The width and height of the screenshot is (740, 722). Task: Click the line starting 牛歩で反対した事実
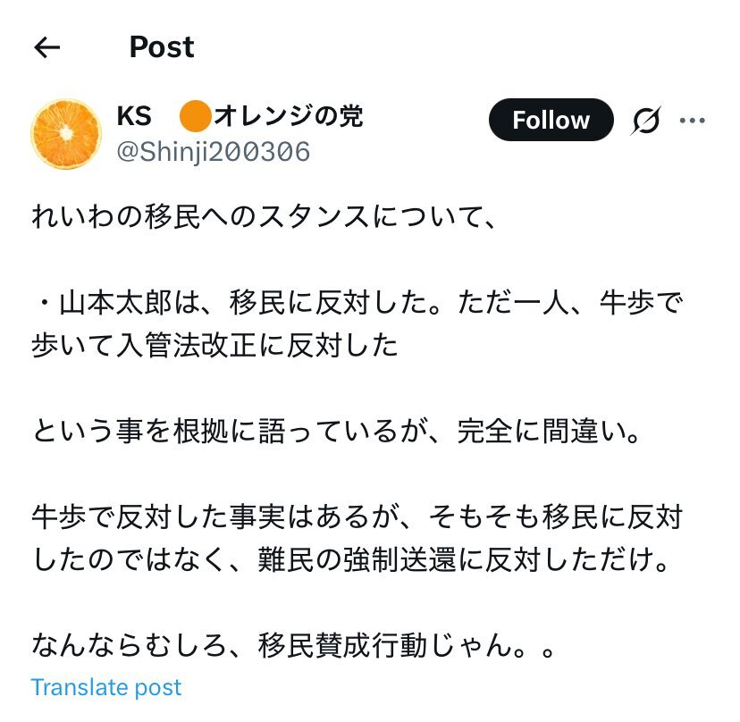(x=357, y=516)
